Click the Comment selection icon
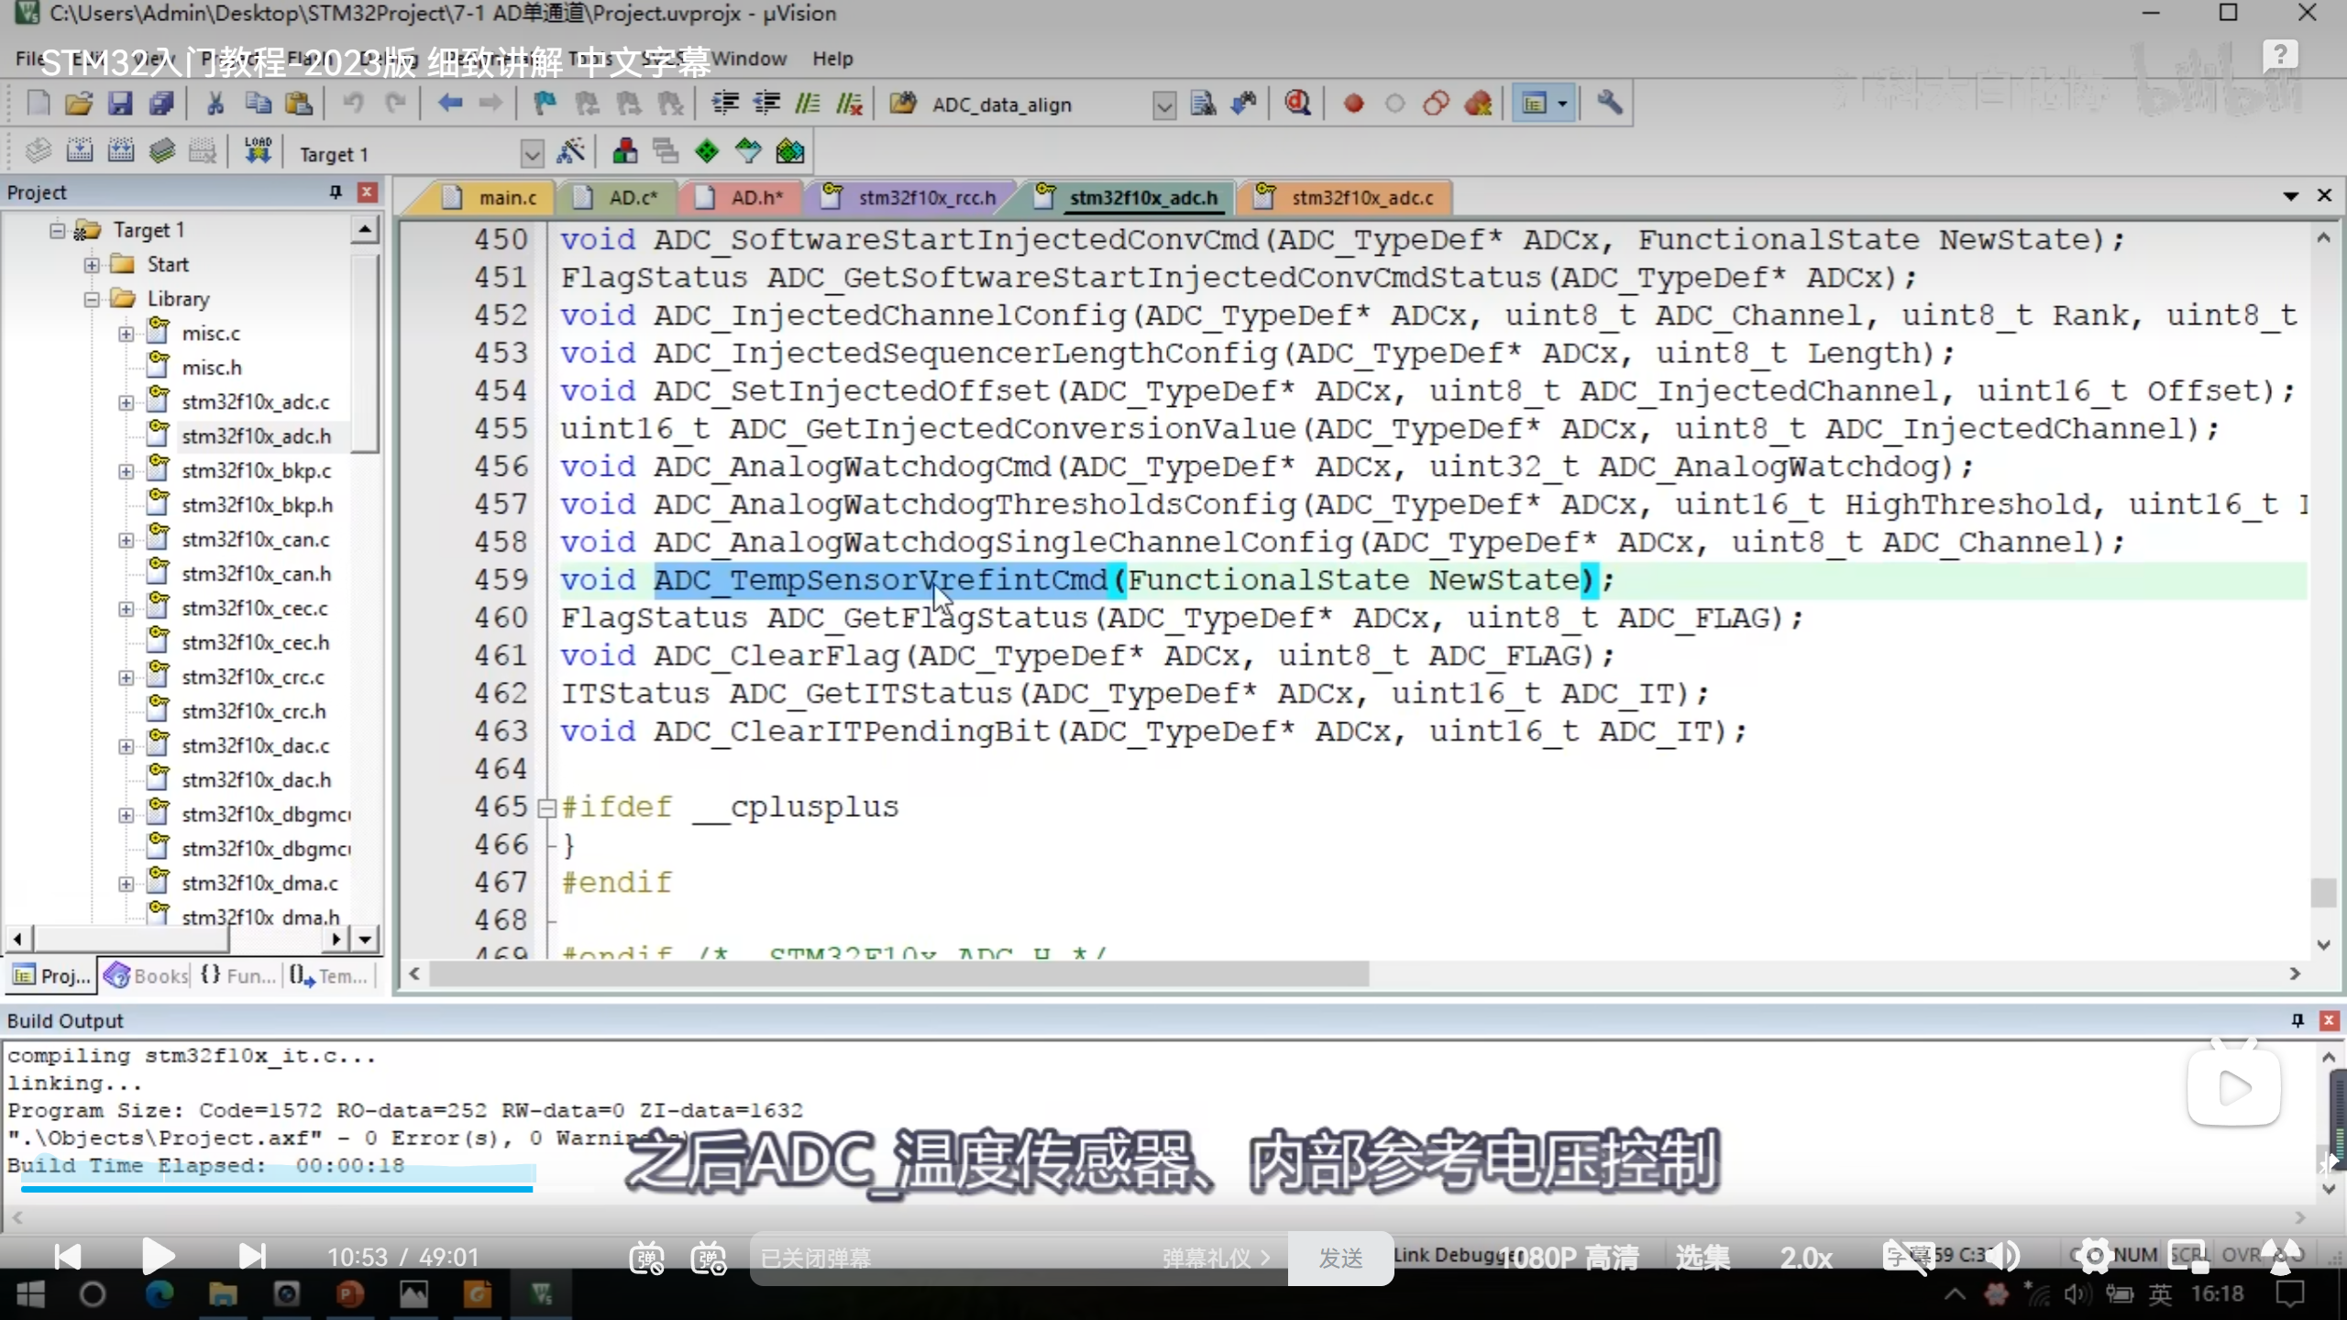2347x1320 pixels. pos(808,103)
